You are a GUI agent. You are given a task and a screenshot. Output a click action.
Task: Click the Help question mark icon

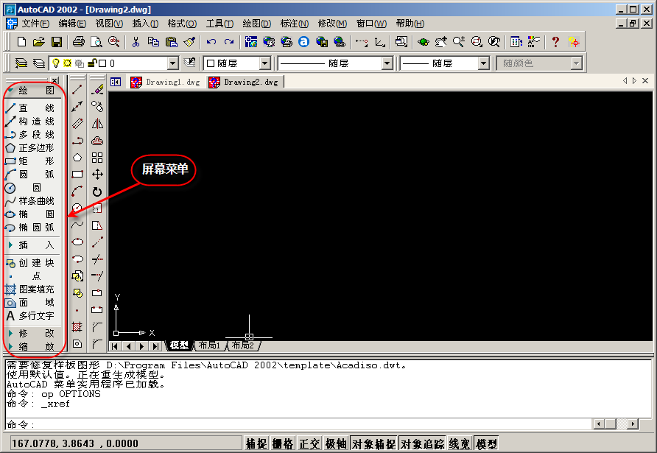(x=555, y=42)
